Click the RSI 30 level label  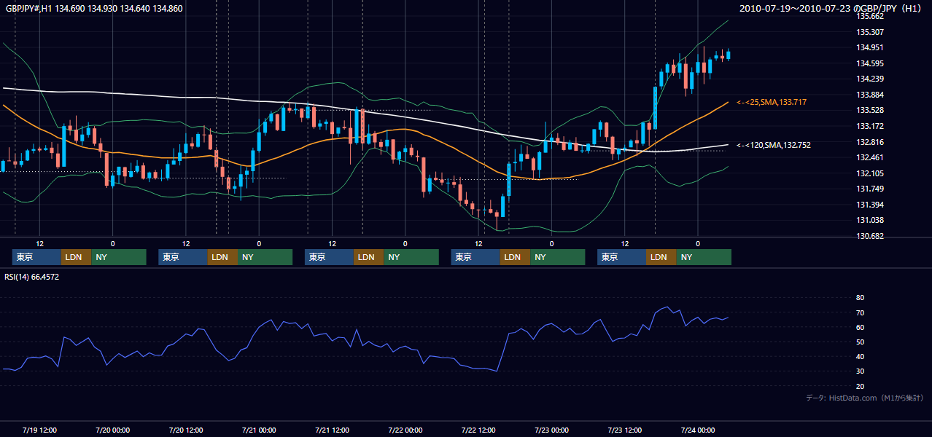(860, 371)
